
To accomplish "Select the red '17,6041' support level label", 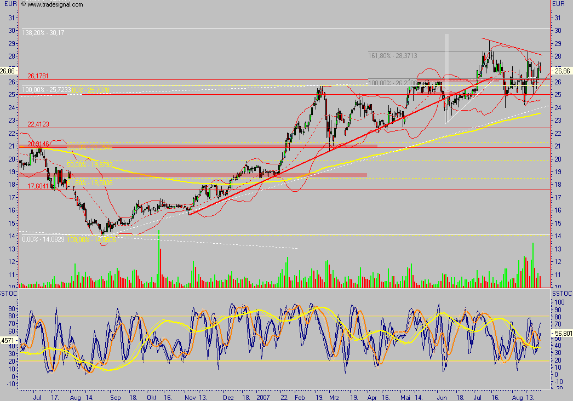I will [x=38, y=186].
